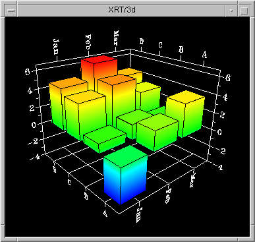Click the small-square minimize button in title bar
This screenshot has height=242, width=255.
click(x=231, y=11)
